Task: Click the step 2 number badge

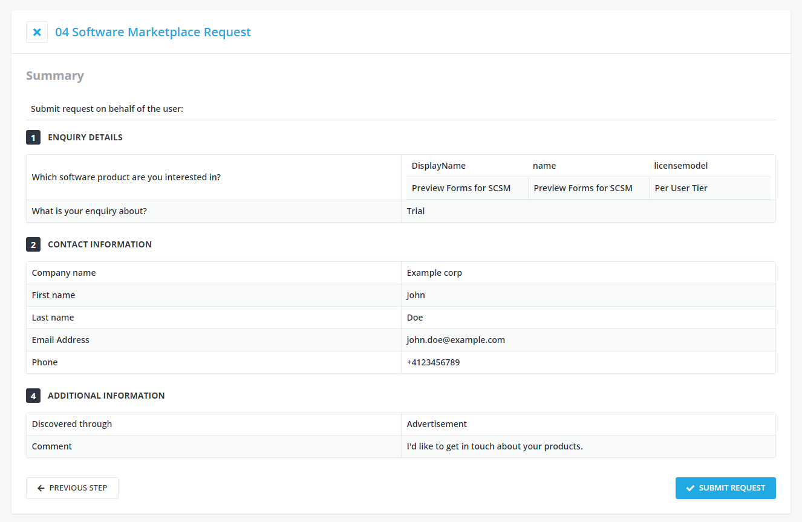Action: click(x=33, y=244)
